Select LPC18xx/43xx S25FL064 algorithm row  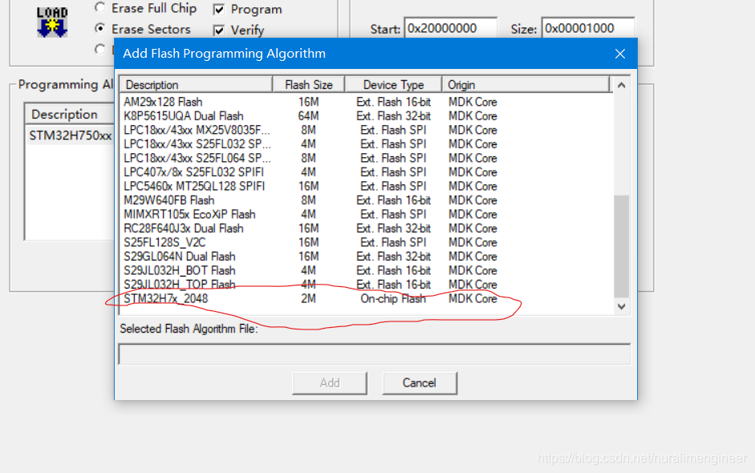(367, 158)
